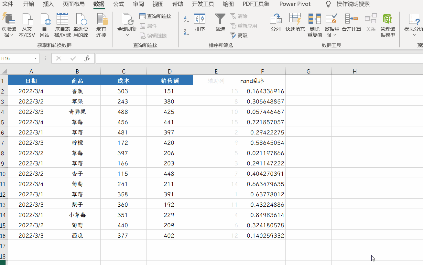Click 重新应用 (Reapply) filter

[244, 26]
